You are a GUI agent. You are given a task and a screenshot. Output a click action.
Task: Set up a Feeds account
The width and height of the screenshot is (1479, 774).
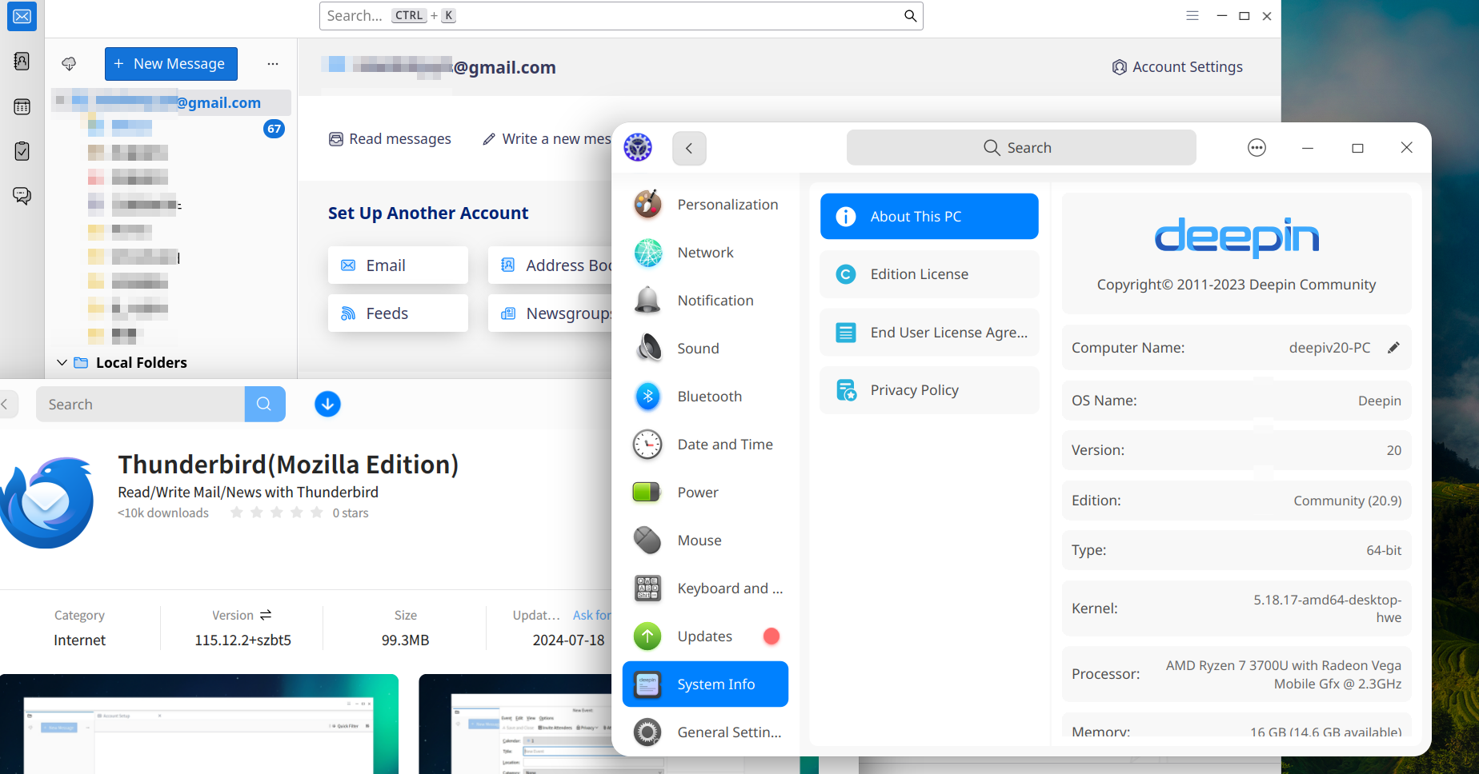398,313
